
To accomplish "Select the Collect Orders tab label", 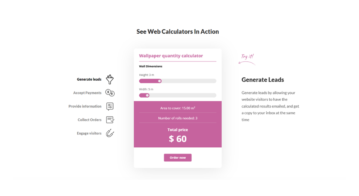I will pos(89,120).
